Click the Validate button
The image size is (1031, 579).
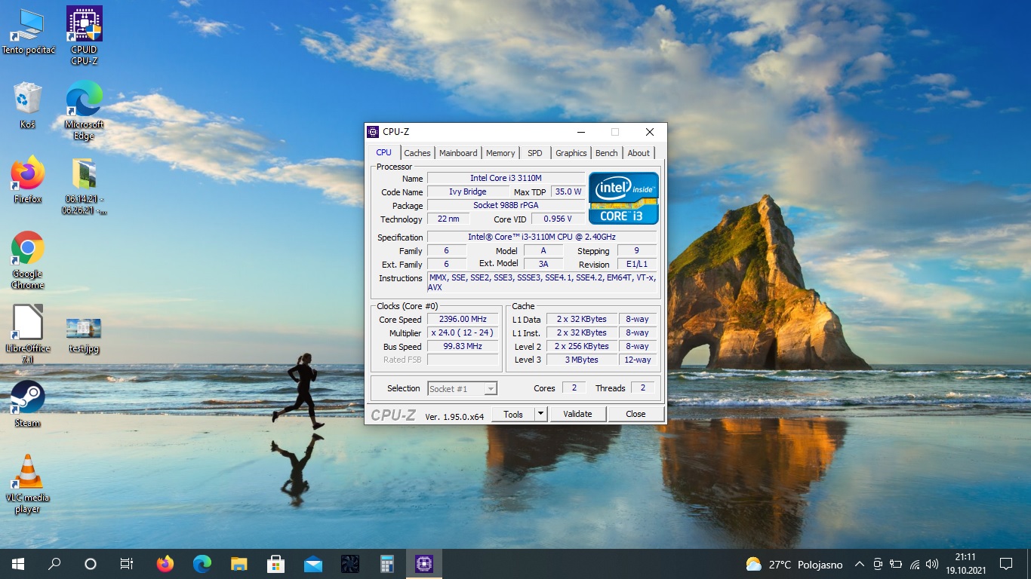(x=577, y=414)
